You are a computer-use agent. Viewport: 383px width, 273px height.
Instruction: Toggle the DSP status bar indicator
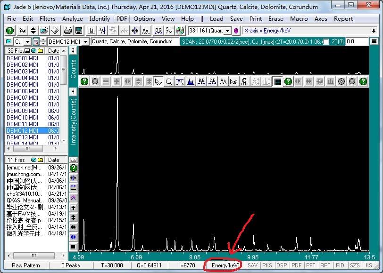coord(282,265)
